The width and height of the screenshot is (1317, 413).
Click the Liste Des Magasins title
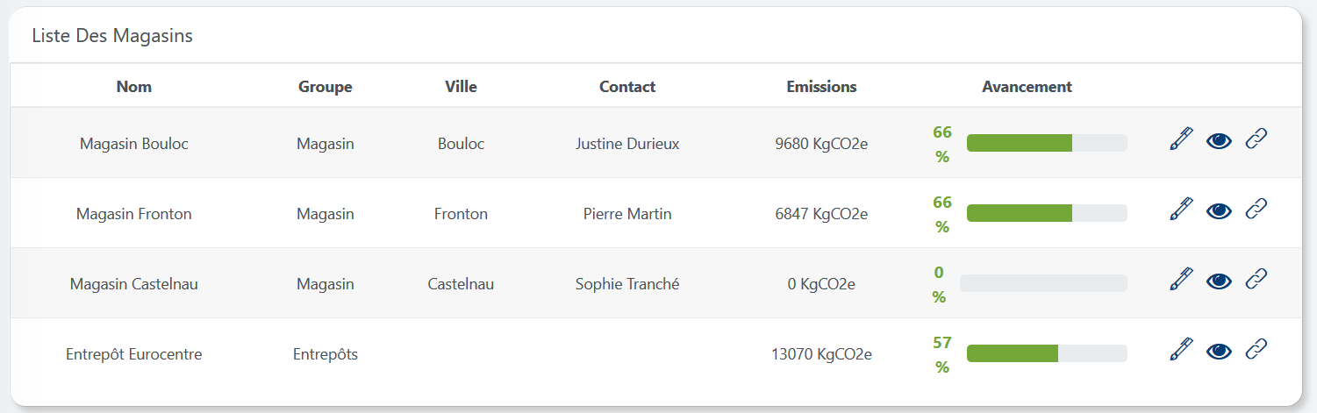coord(112,36)
